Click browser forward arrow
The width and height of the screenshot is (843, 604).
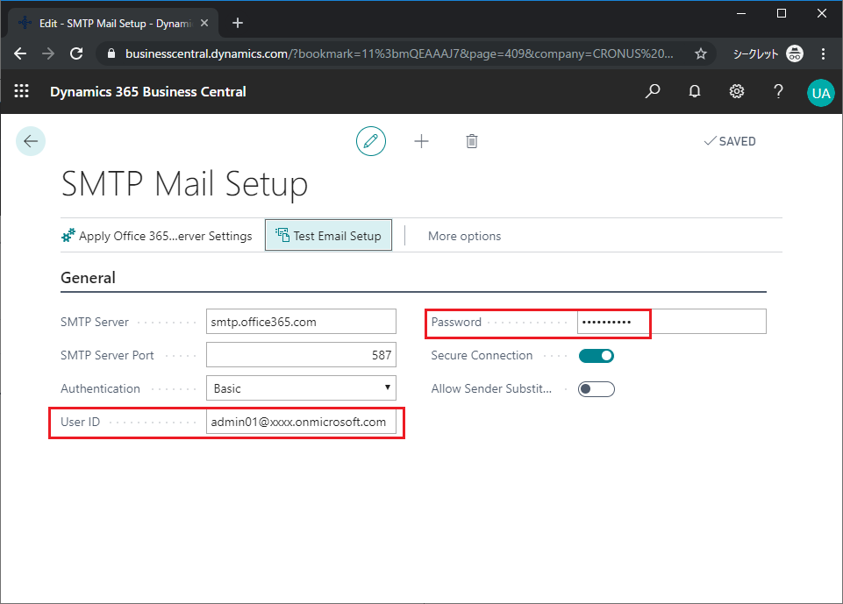48,53
